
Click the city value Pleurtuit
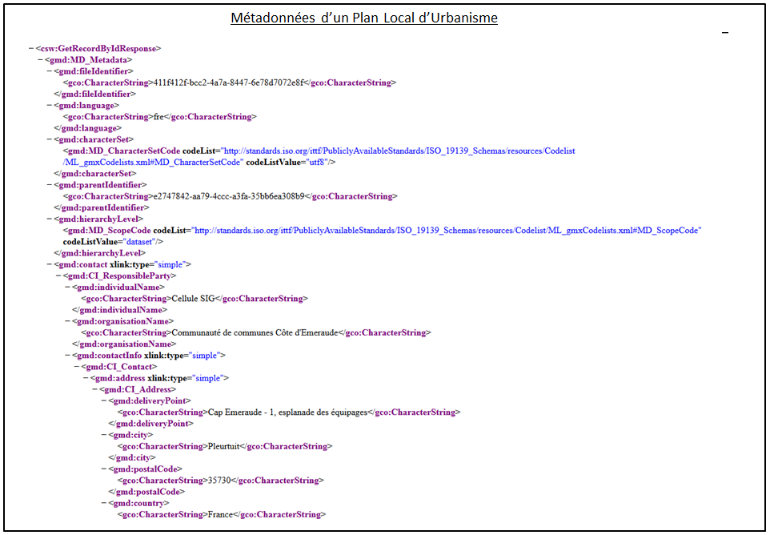point(223,446)
